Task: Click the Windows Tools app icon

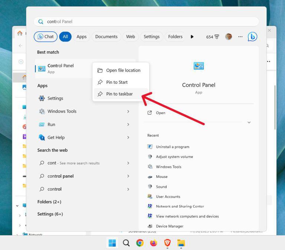Action: [42, 111]
